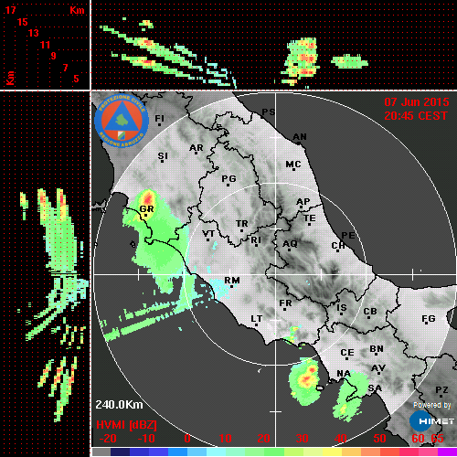The height and width of the screenshot is (457, 457).
Task: Click the PS city label on map
Action: pos(269,112)
